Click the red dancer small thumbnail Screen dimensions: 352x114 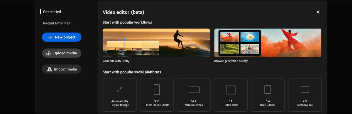click(229, 37)
